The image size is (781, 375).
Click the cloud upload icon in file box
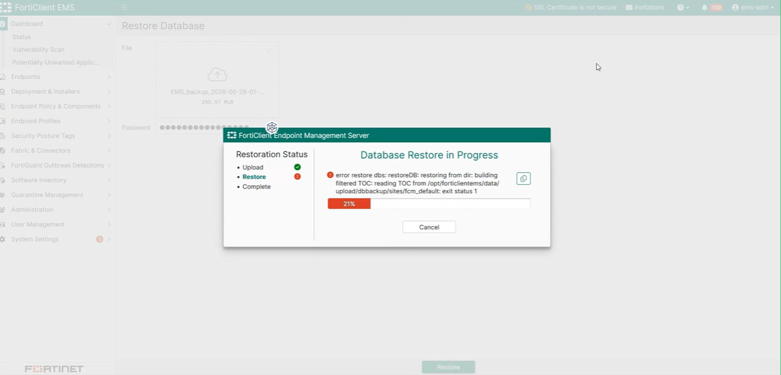pos(217,74)
